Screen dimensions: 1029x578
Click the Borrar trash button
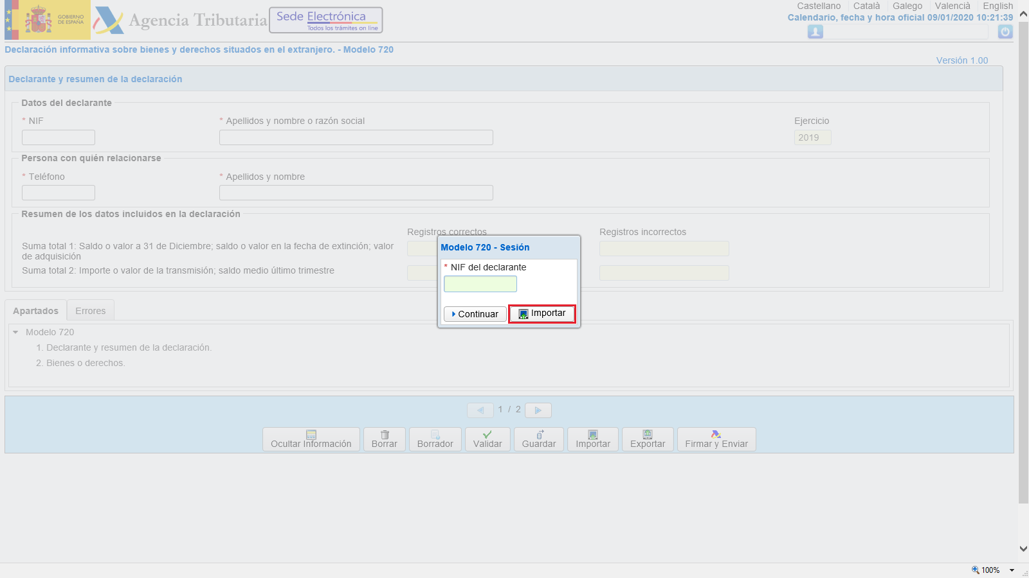pos(385,439)
